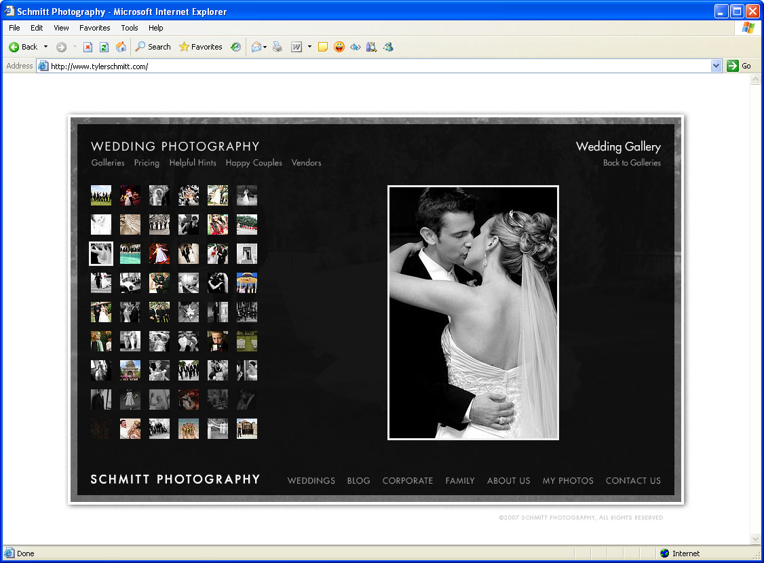Open the Tools menu
The width and height of the screenshot is (764, 563).
130,28
